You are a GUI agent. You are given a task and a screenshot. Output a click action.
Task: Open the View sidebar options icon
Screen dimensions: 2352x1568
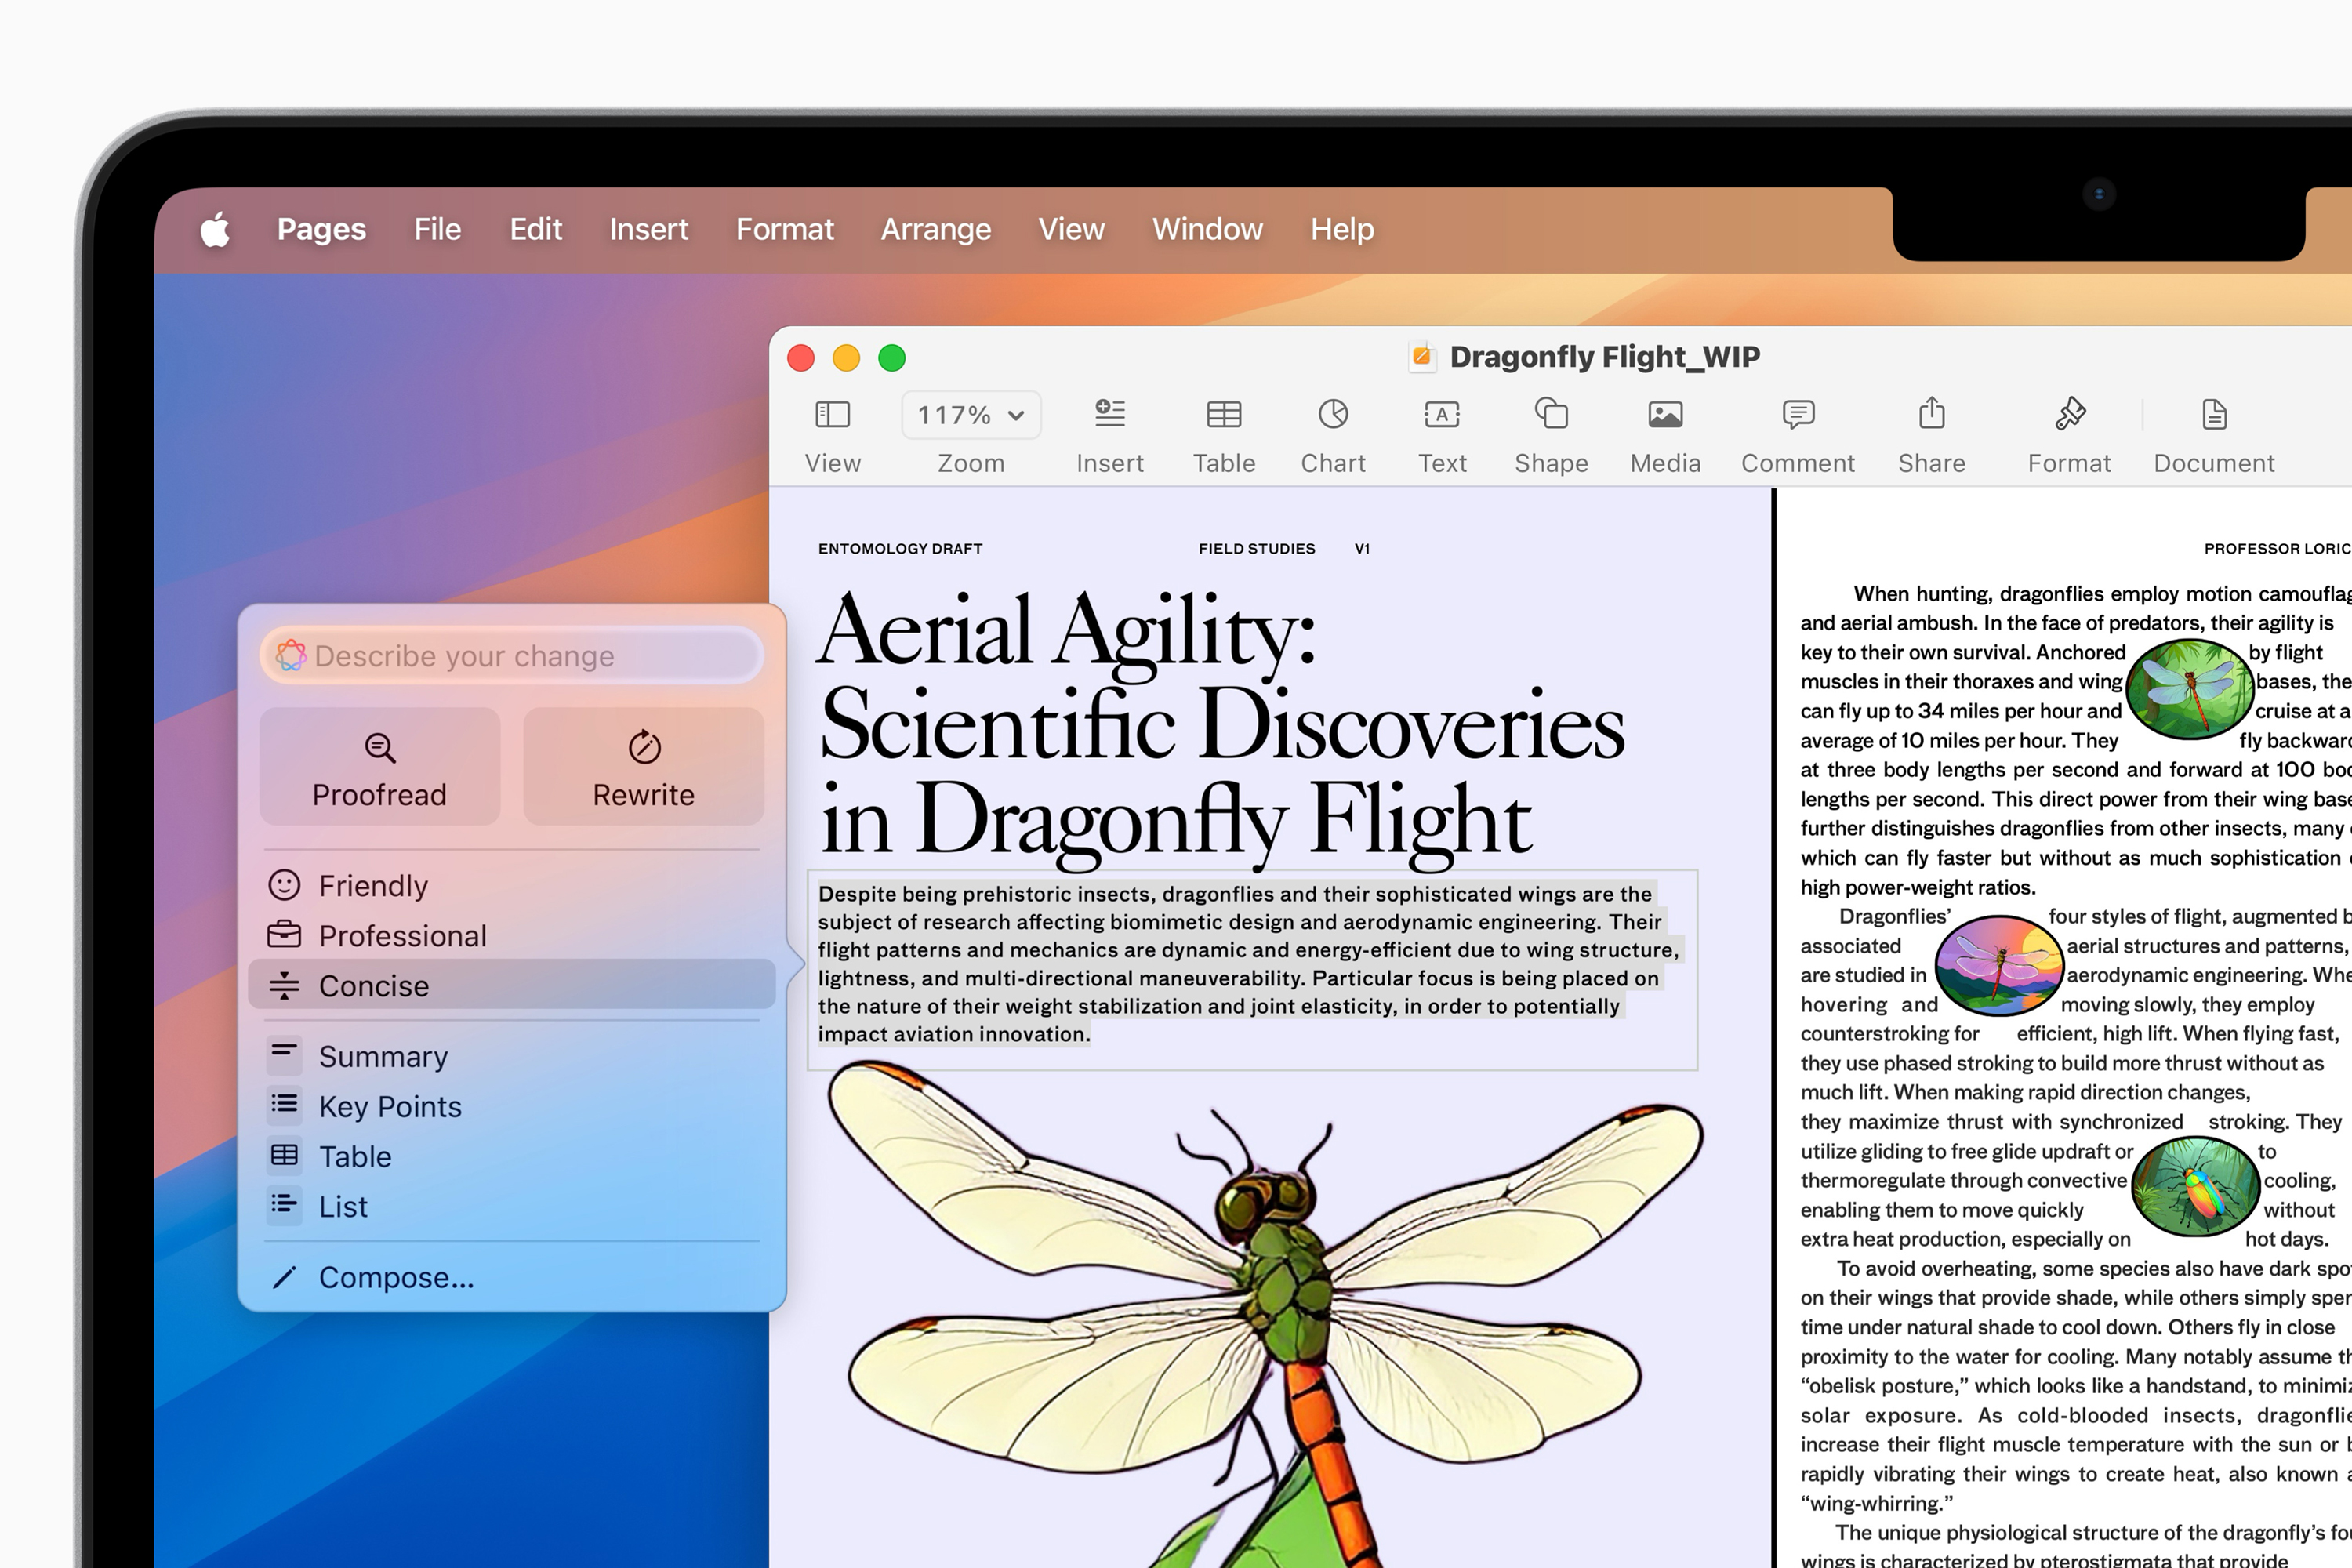pos(832,414)
